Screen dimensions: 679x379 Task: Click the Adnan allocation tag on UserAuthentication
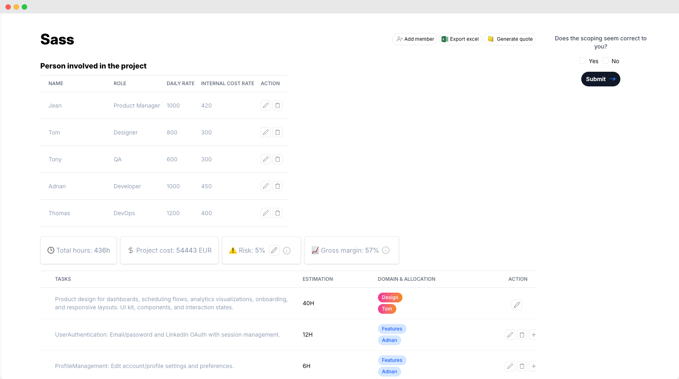click(x=389, y=340)
